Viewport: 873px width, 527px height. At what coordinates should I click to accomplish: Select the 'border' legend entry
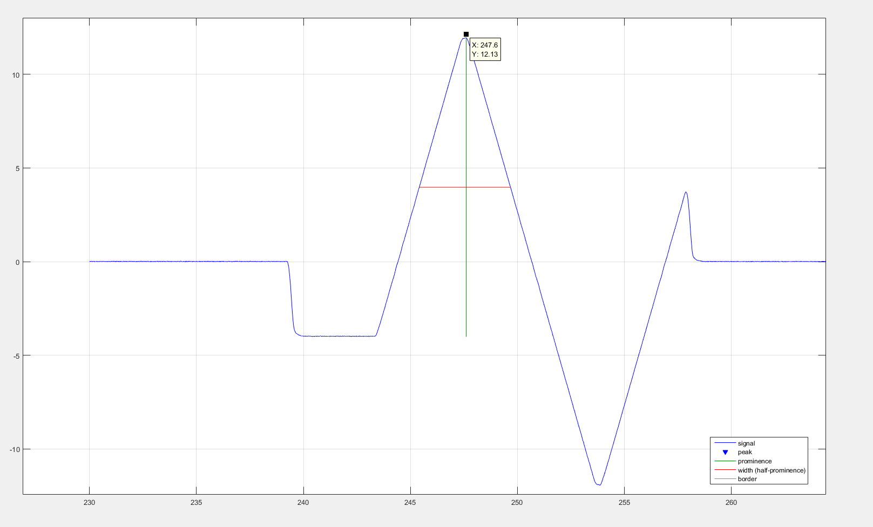point(747,479)
